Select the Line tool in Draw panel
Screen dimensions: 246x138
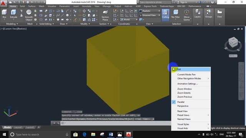click(x=62, y=15)
